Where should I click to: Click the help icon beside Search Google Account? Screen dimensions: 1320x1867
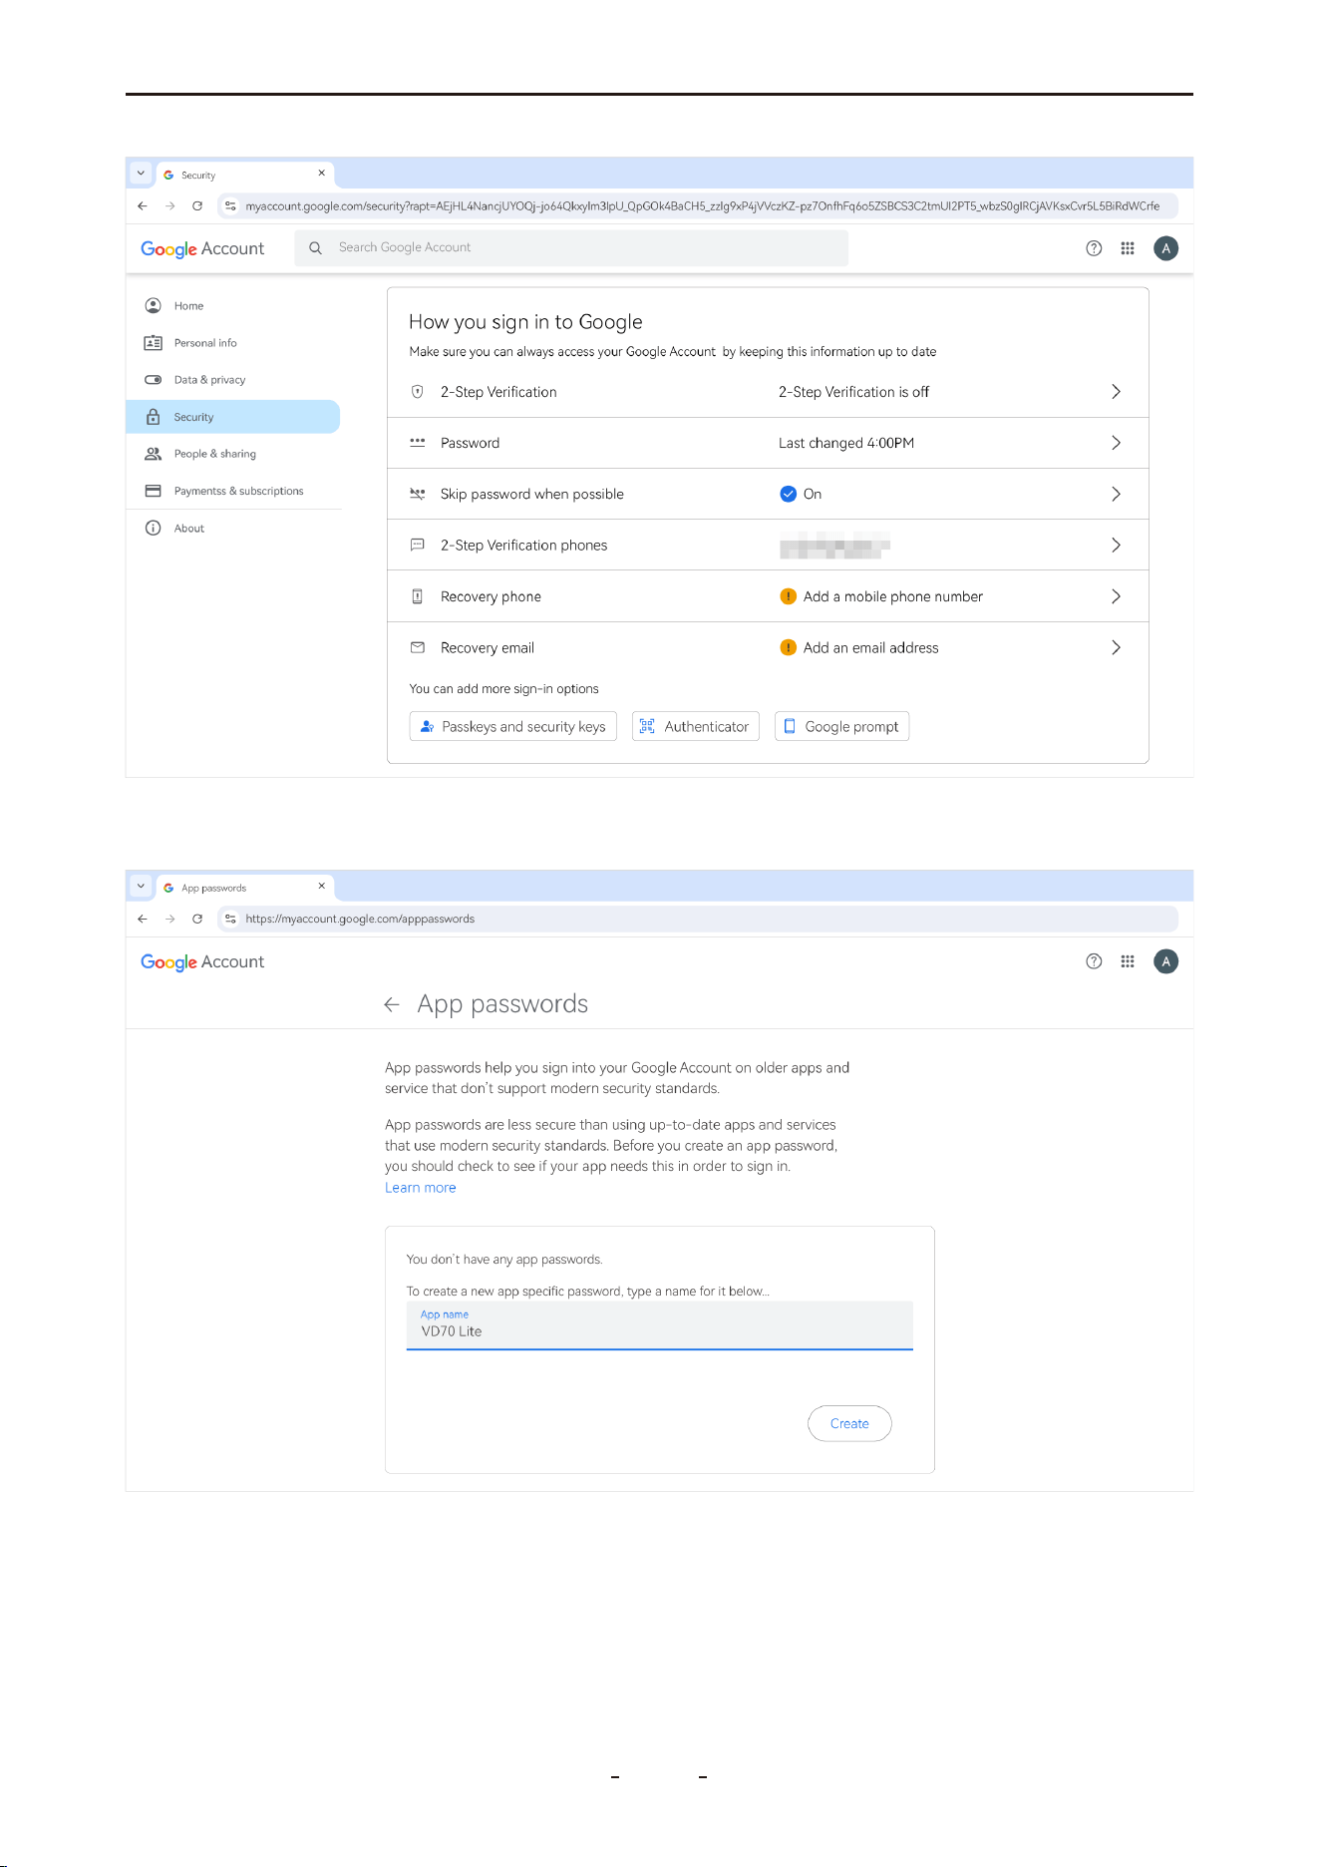[1094, 248]
